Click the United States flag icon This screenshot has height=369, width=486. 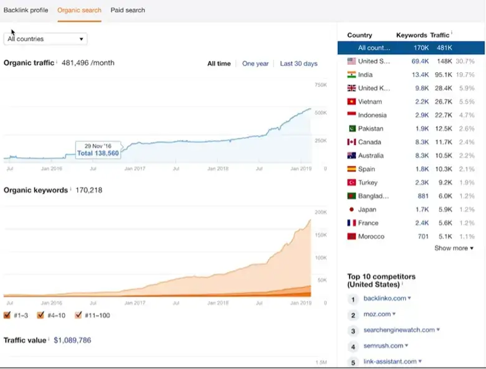point(351,62)
